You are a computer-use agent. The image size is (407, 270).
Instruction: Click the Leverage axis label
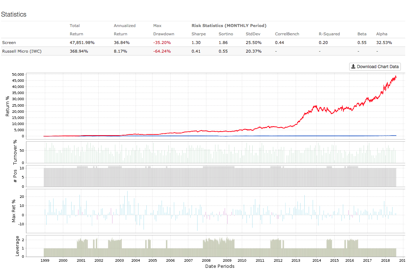(17, 246)
